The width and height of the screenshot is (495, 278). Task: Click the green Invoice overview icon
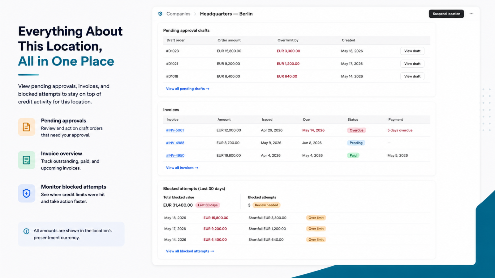point(27,160)
